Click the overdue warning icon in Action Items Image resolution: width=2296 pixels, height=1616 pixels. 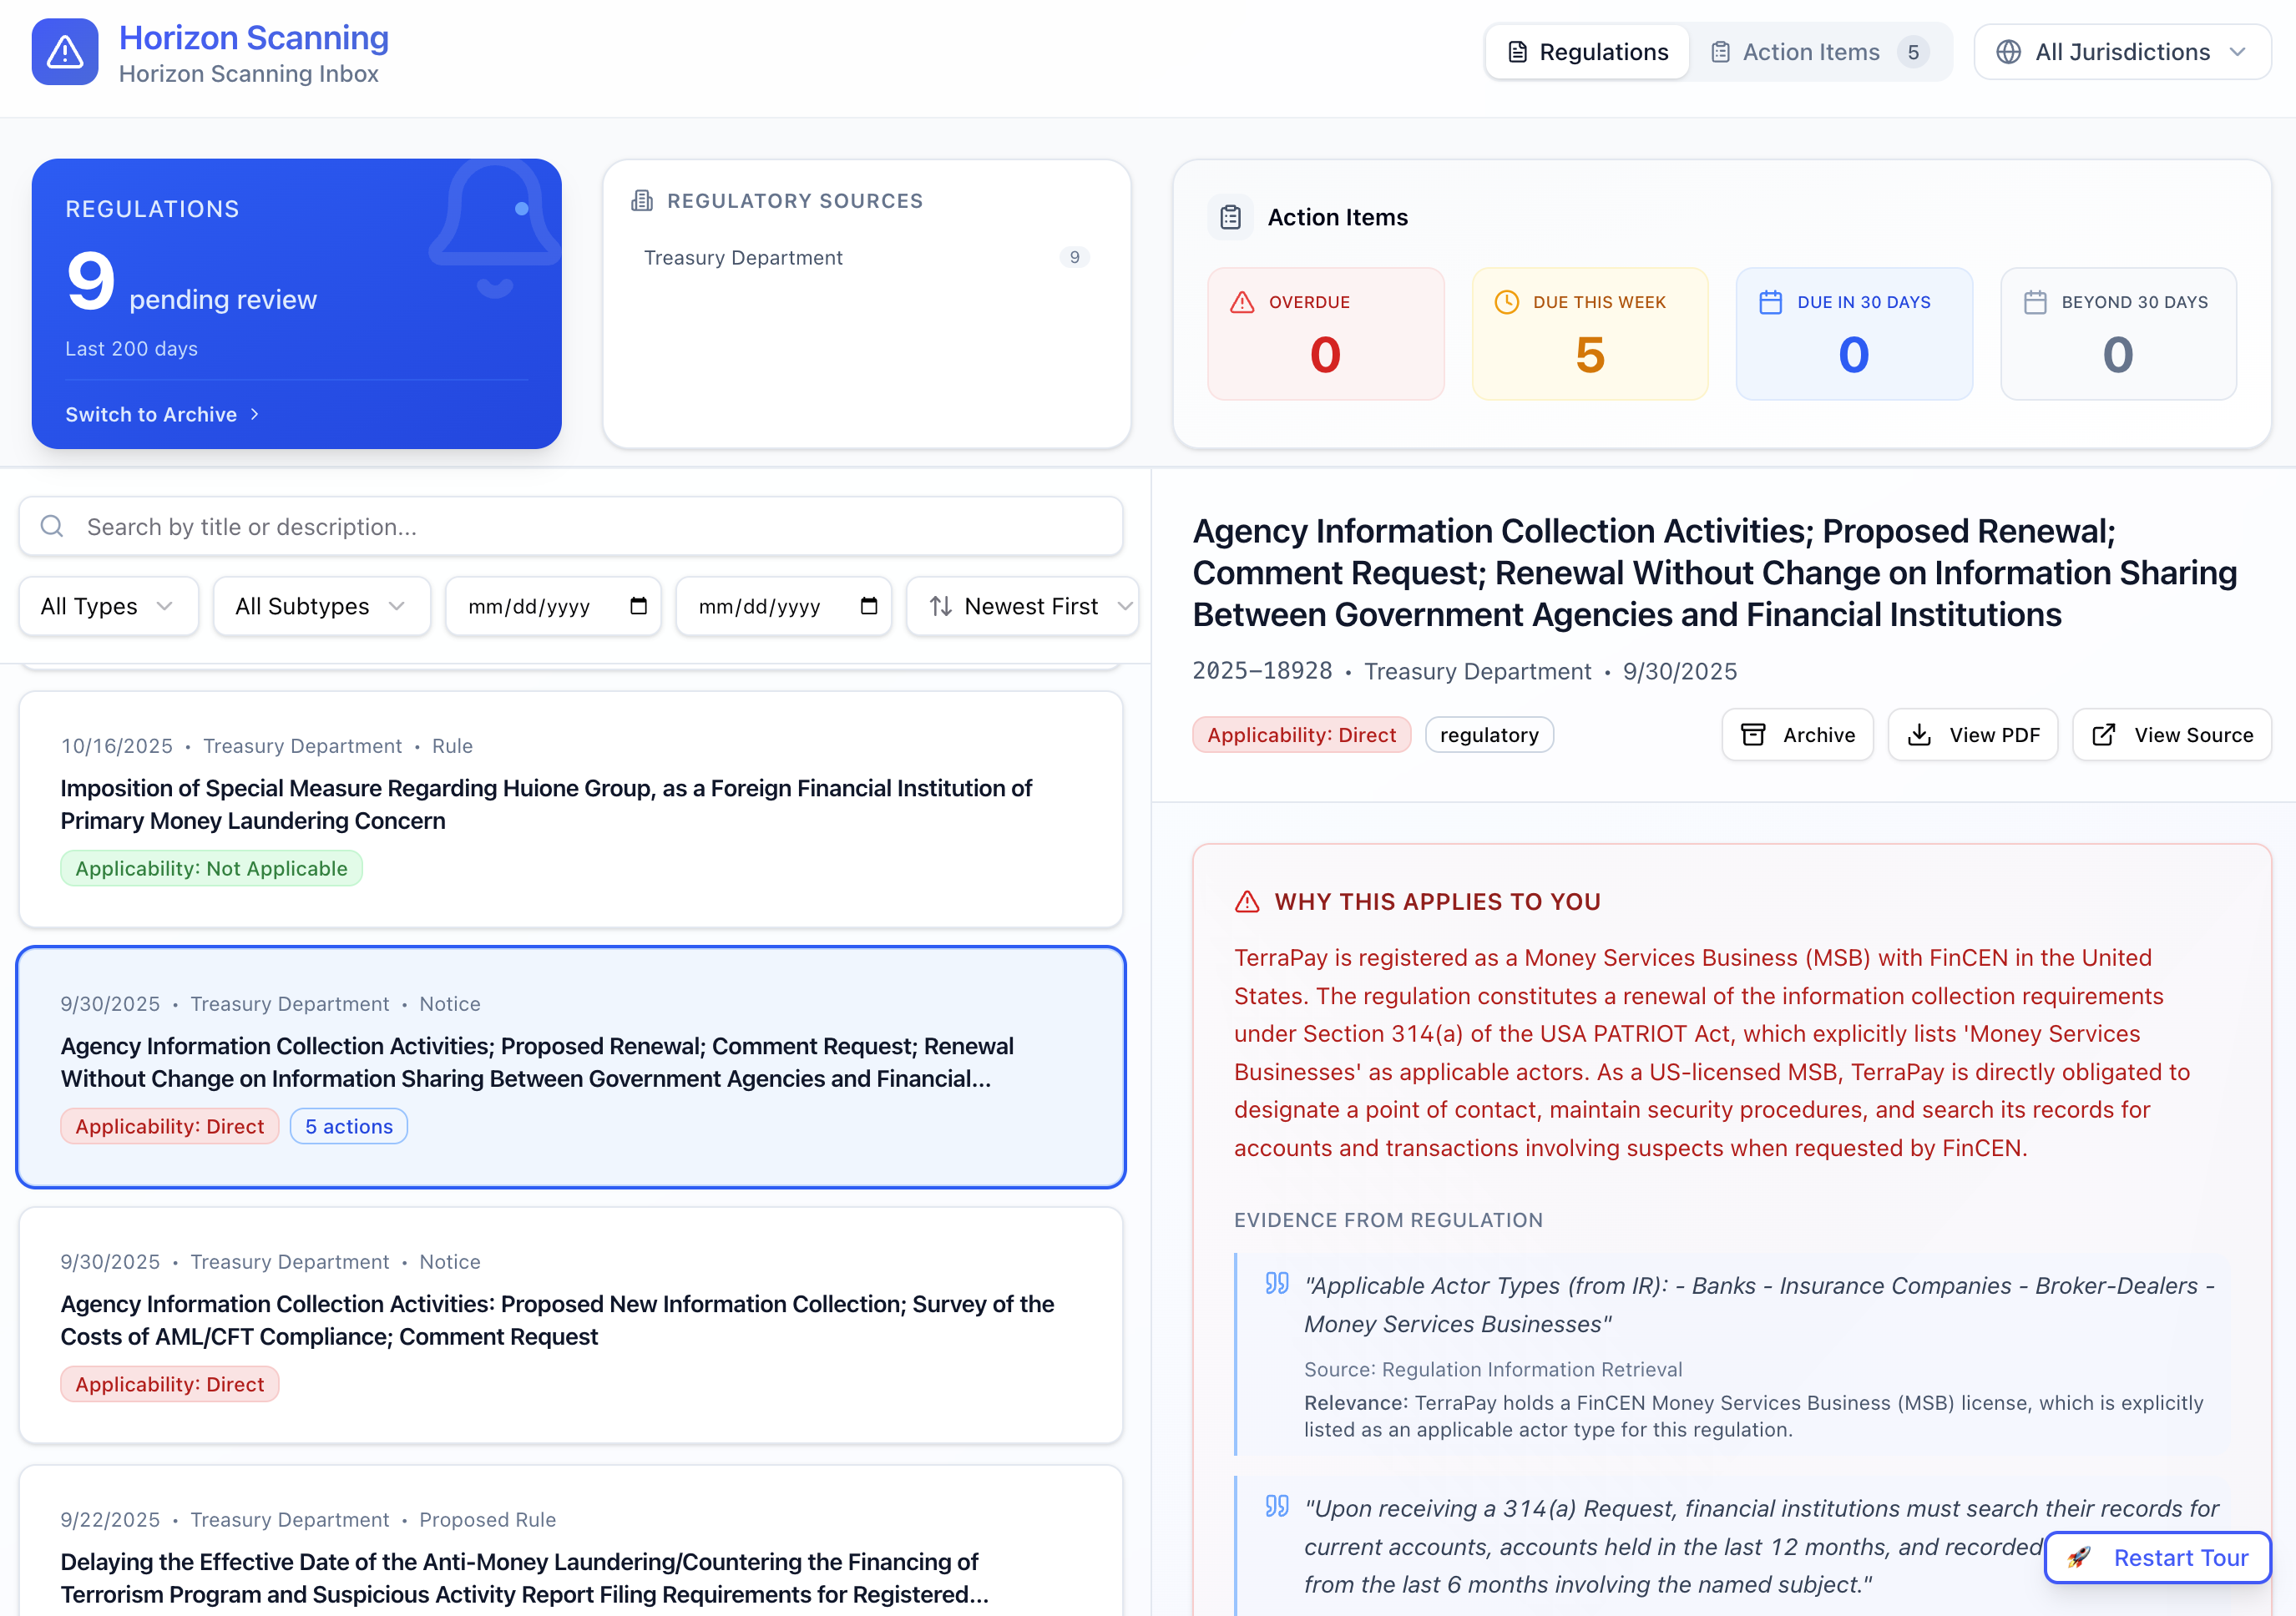click(1243, 301)
